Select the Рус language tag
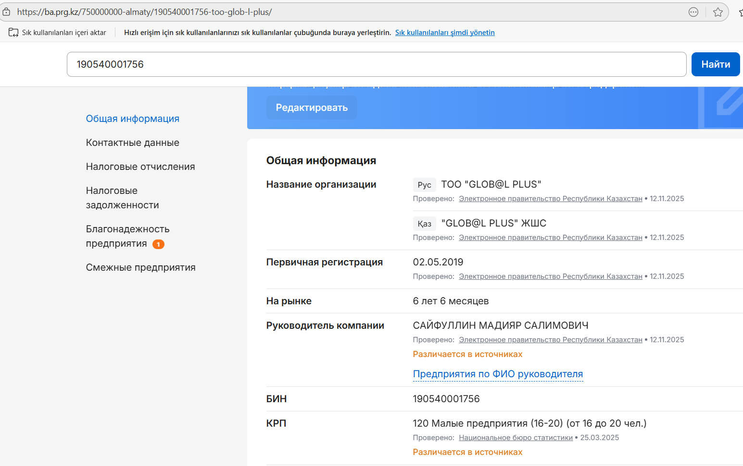This screenshot has width=743, height=466. click(424, 185)
